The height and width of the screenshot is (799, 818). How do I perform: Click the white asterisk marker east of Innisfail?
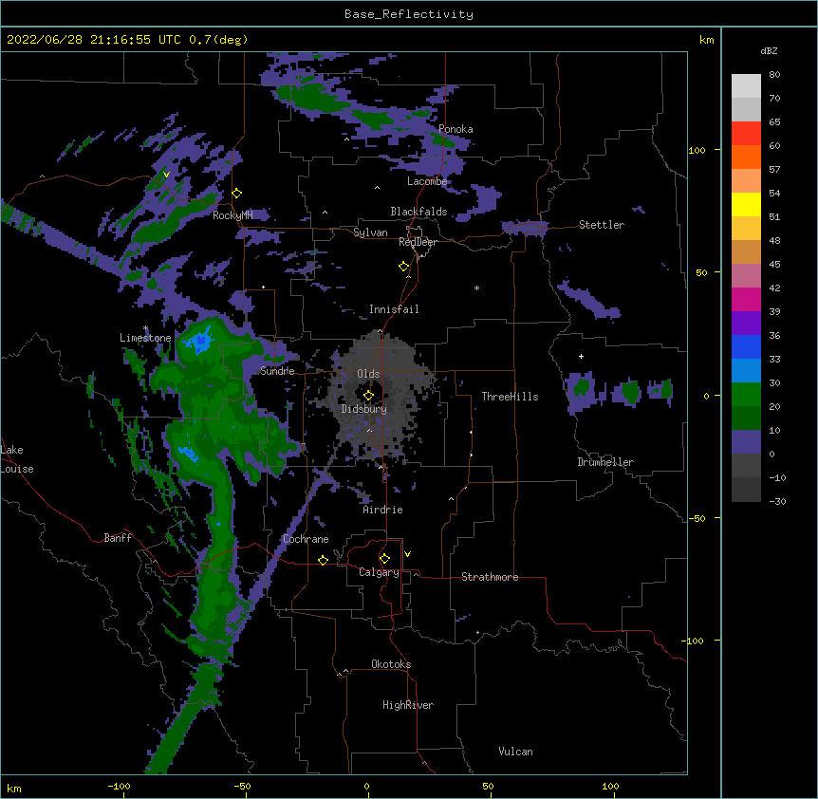click(476, 288)
